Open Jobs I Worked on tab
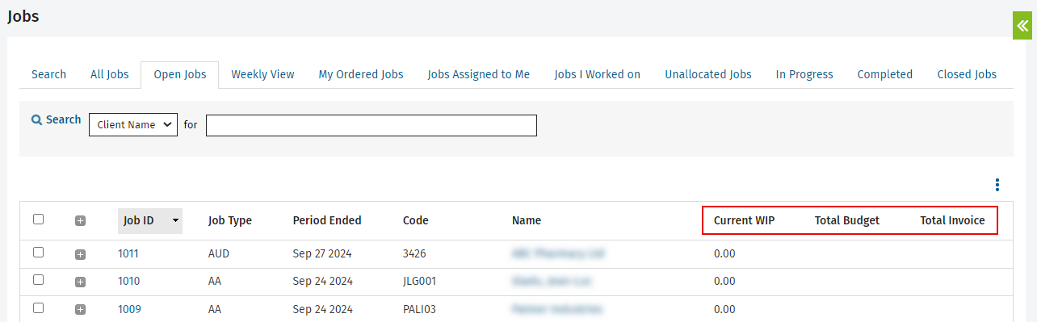The image size is (1037, 322). 598,74
